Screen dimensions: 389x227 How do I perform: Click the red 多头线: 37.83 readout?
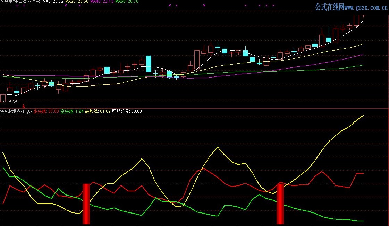(46, 111)
